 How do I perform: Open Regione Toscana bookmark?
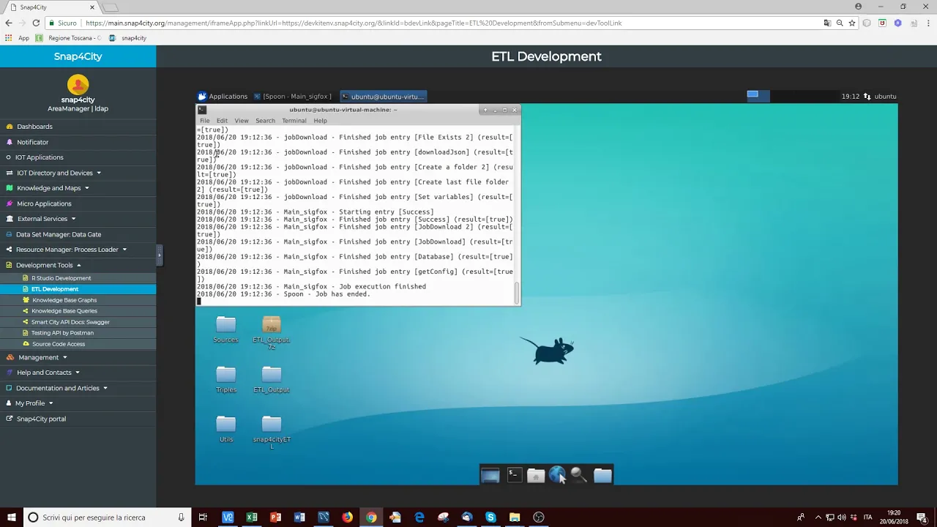point(70,38)
